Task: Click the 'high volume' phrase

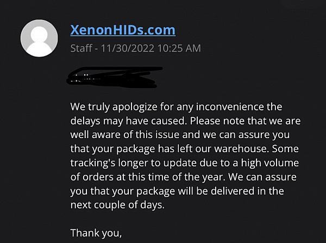Action: coord(270,163)
